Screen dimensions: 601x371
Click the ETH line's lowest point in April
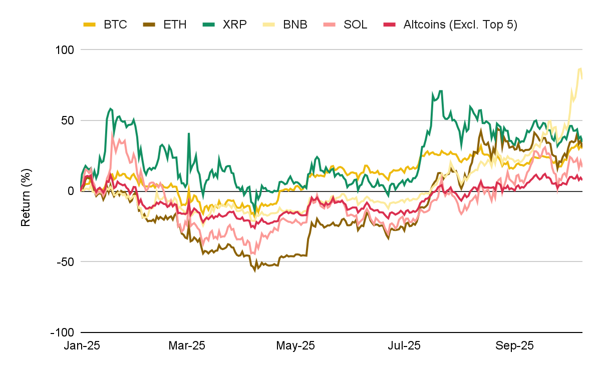point(254,270)
